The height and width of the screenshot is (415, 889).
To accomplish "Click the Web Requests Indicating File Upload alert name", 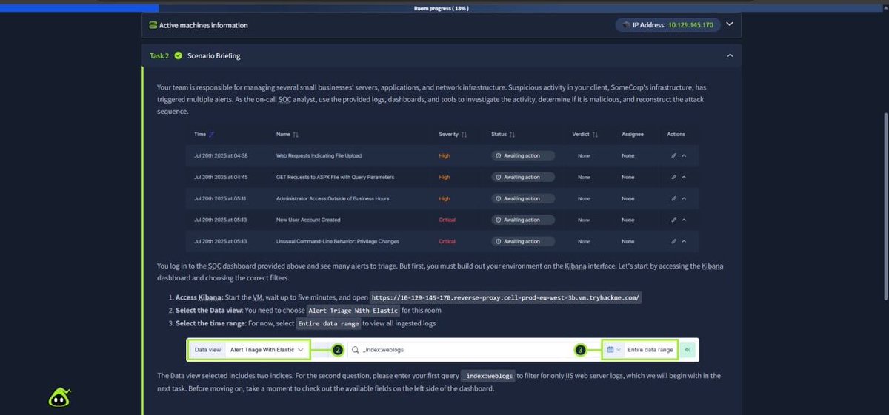I will 319,156.
